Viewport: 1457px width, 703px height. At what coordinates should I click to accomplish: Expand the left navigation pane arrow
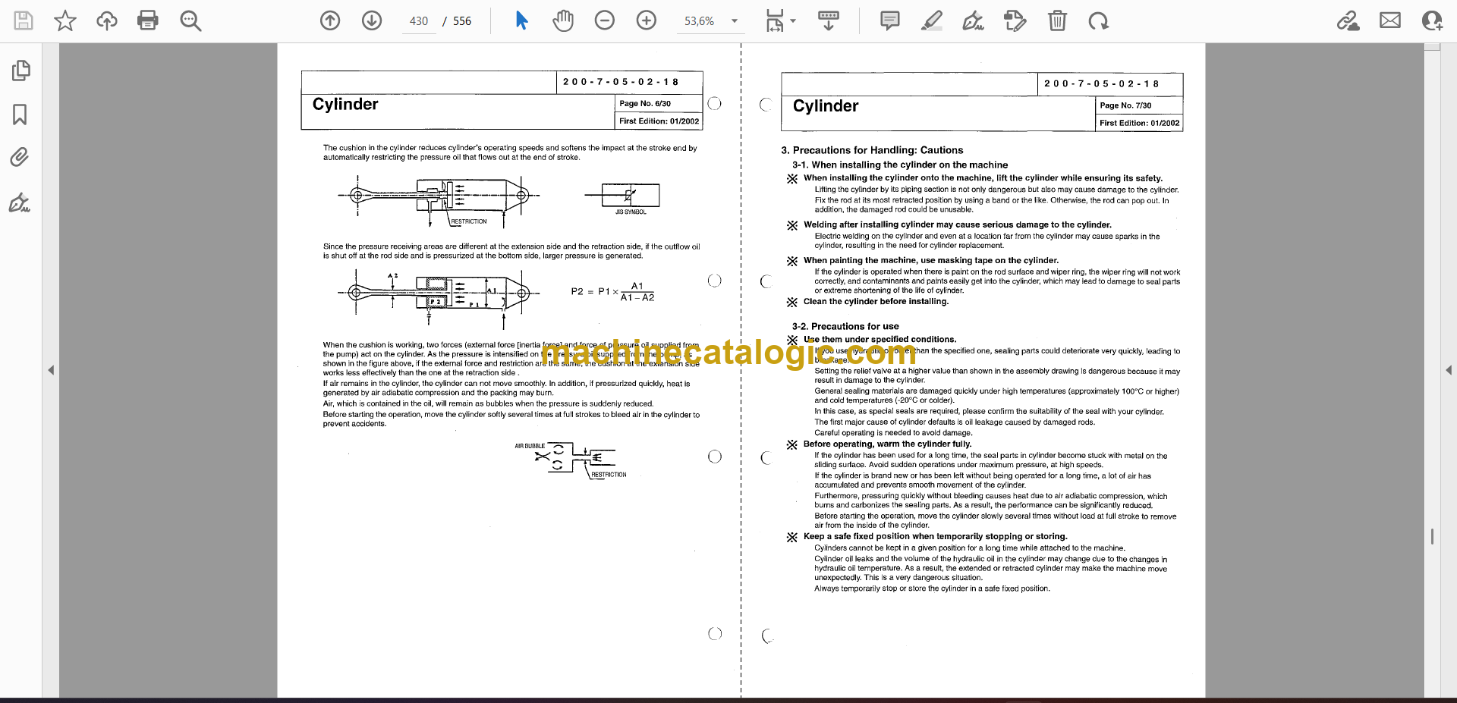51,370
